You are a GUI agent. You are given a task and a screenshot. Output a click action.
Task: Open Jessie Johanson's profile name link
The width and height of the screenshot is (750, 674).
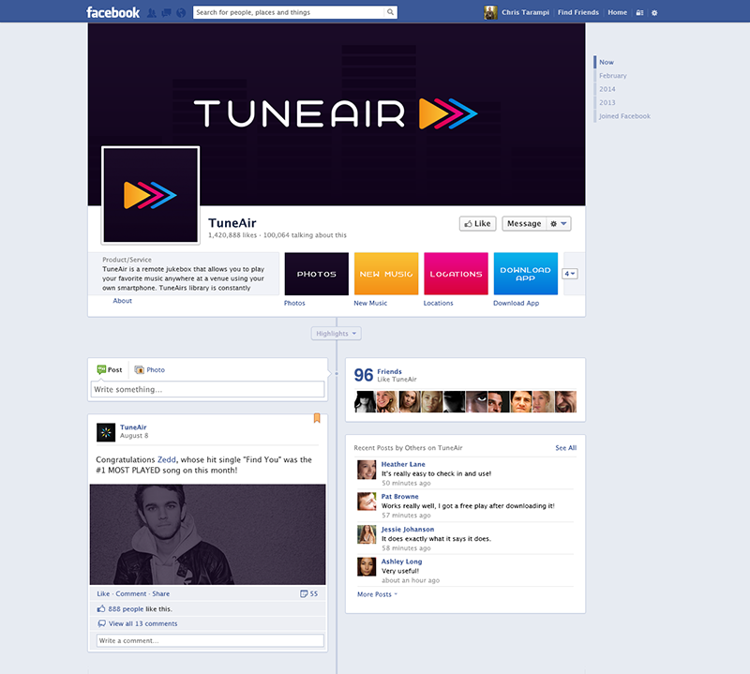408,529
